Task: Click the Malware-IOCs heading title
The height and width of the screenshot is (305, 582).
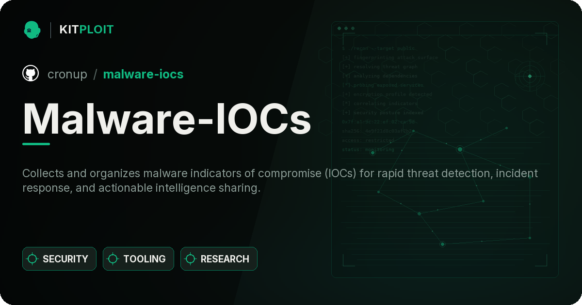Action: (166, 119)
